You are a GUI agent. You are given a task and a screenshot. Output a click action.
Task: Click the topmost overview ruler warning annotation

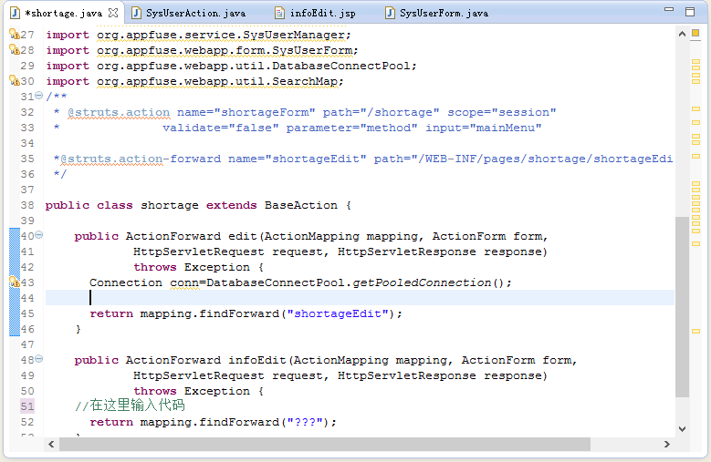pyautogui.click(x=695, y=62)
